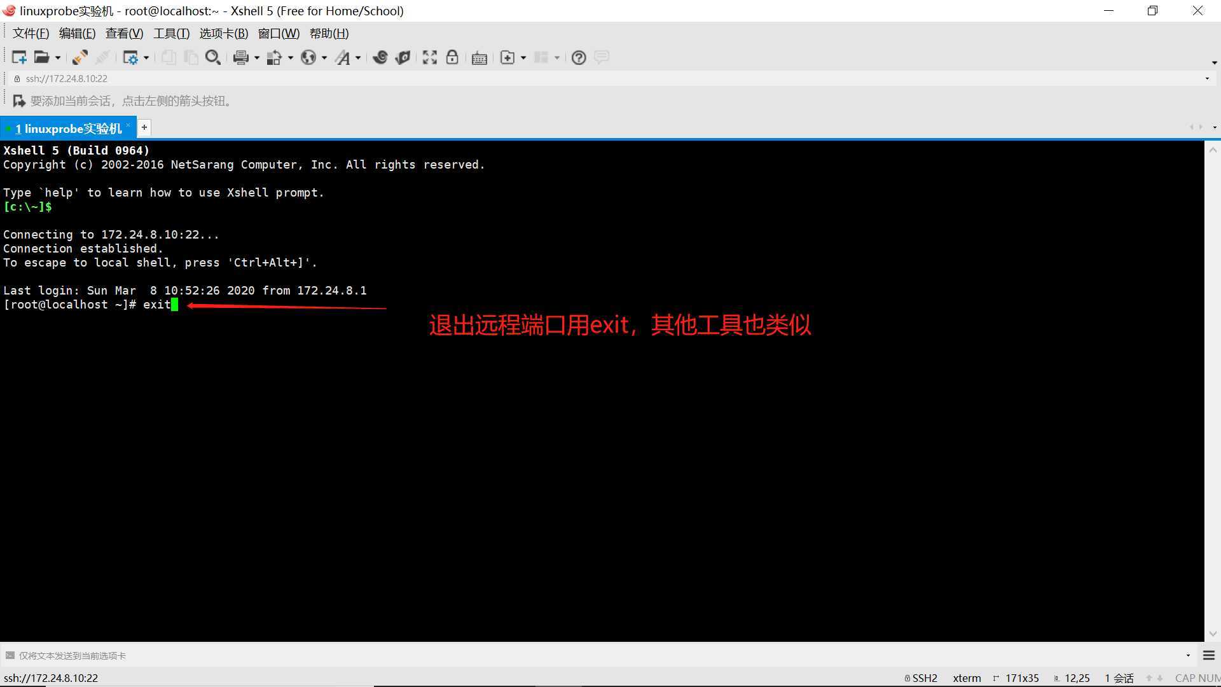Expand the compose bar target dropdown
Image resolution: width=1221 pixels, height=687 pixels.
coord(1188,656)
